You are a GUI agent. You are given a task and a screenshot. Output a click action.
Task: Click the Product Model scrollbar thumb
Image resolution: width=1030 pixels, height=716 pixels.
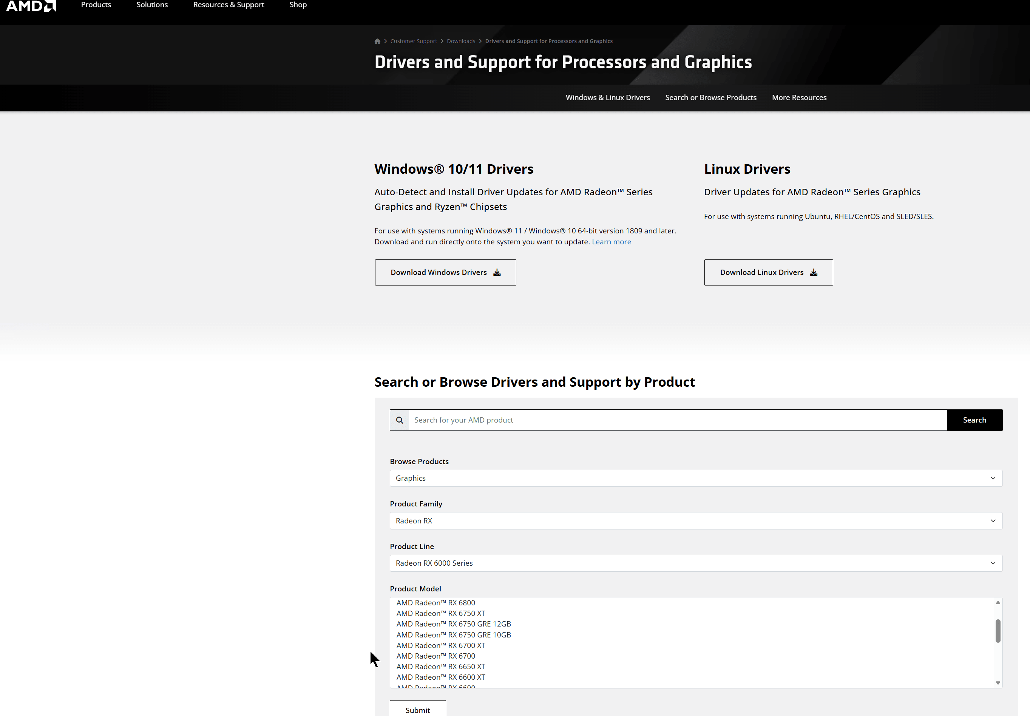pyautogui.click(x=998, y=631)
